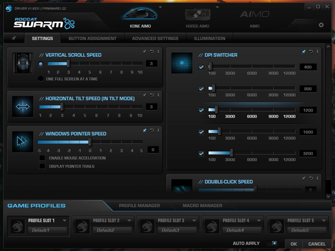Click the Roccat logo in title bar
The image size is (335, 251).
(9, 9)
